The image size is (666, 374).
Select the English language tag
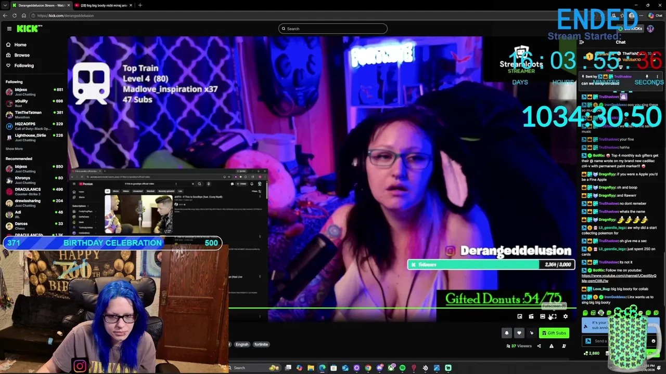(x=242, y=344)
